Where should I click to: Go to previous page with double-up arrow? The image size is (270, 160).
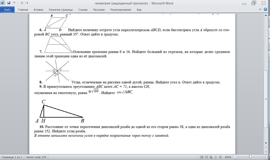click(266, 147)
